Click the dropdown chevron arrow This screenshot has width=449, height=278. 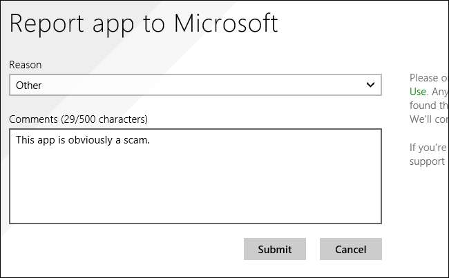(372, 85)
